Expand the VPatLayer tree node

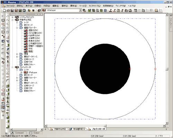point(21,72)
